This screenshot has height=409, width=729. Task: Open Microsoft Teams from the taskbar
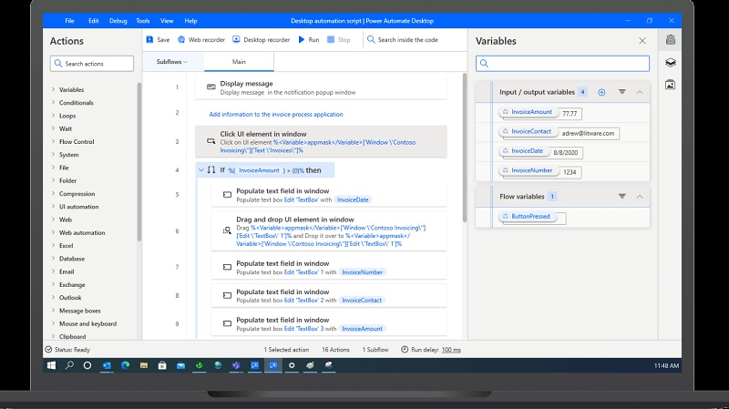point(236,365)
